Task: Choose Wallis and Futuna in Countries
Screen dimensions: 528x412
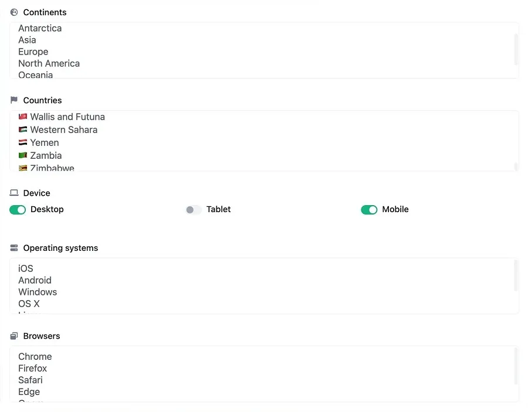Action: (x=67, y=117)
